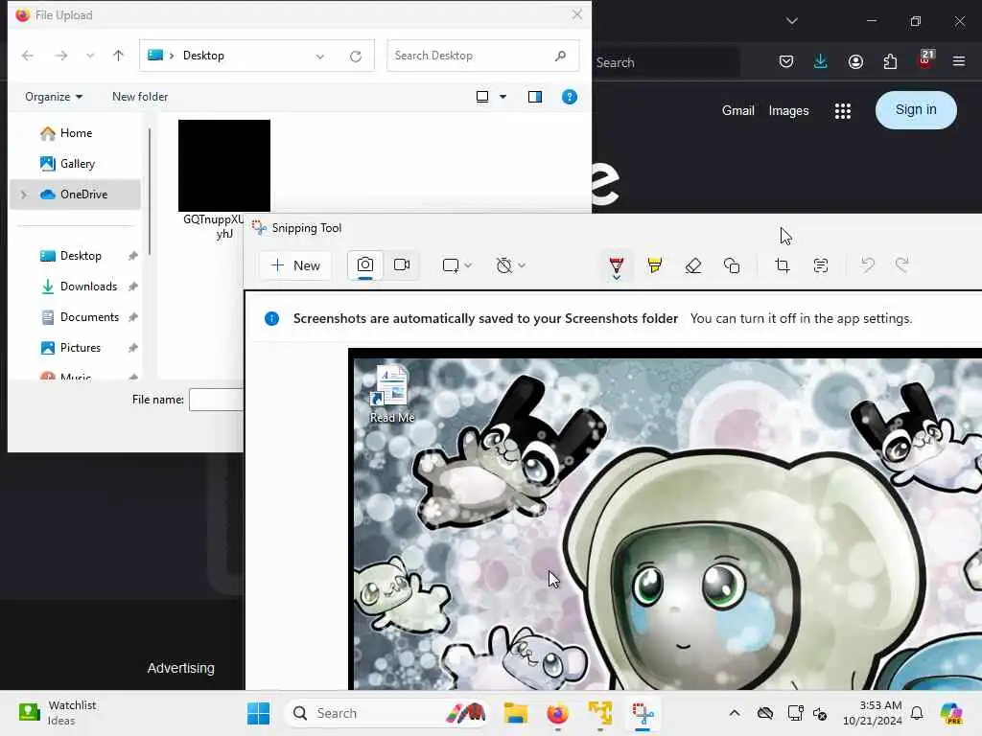Click the captured screenshot preview
The image size is (982, 736).
click(x=666, y=519)
